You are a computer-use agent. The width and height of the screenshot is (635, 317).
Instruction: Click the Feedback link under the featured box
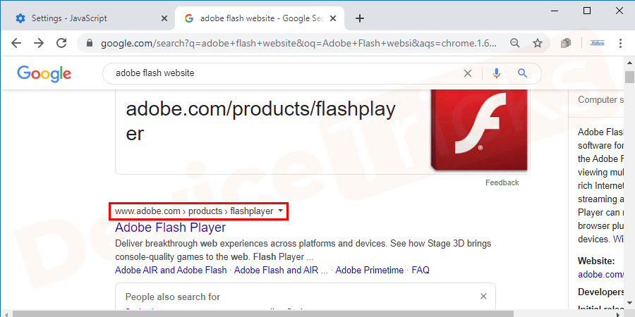pos(502,182)
